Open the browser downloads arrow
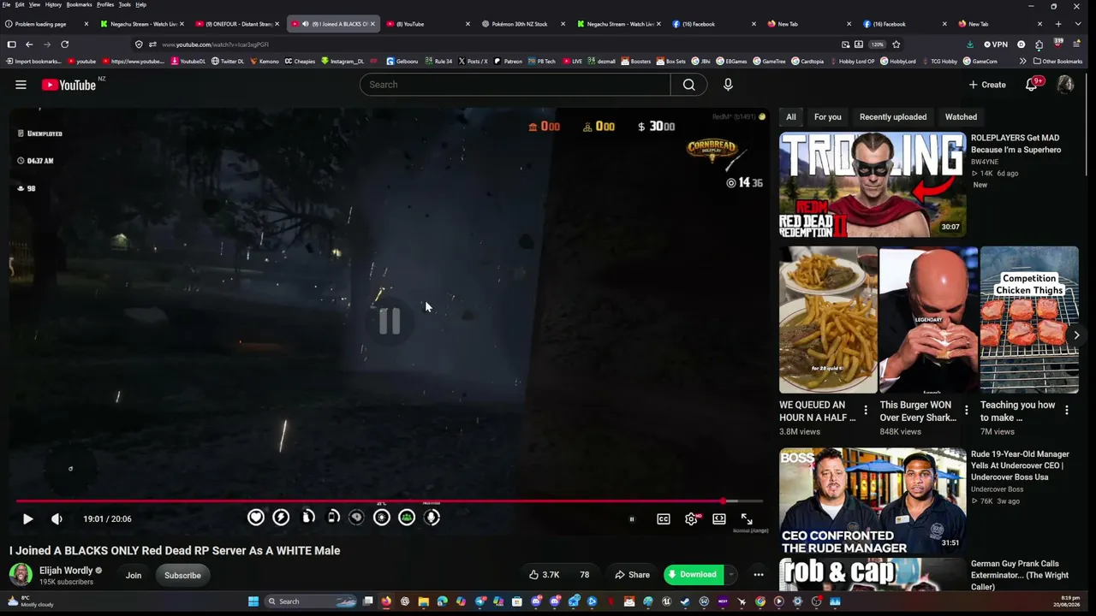Image resolution: width=1096 pixels, height=616 pixels. (x=969, y=44)
